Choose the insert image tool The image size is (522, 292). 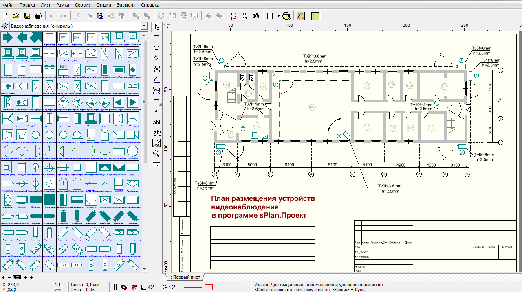[156, 143]
